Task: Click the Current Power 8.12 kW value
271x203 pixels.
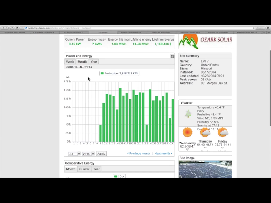Action: (x=75, y=44)
